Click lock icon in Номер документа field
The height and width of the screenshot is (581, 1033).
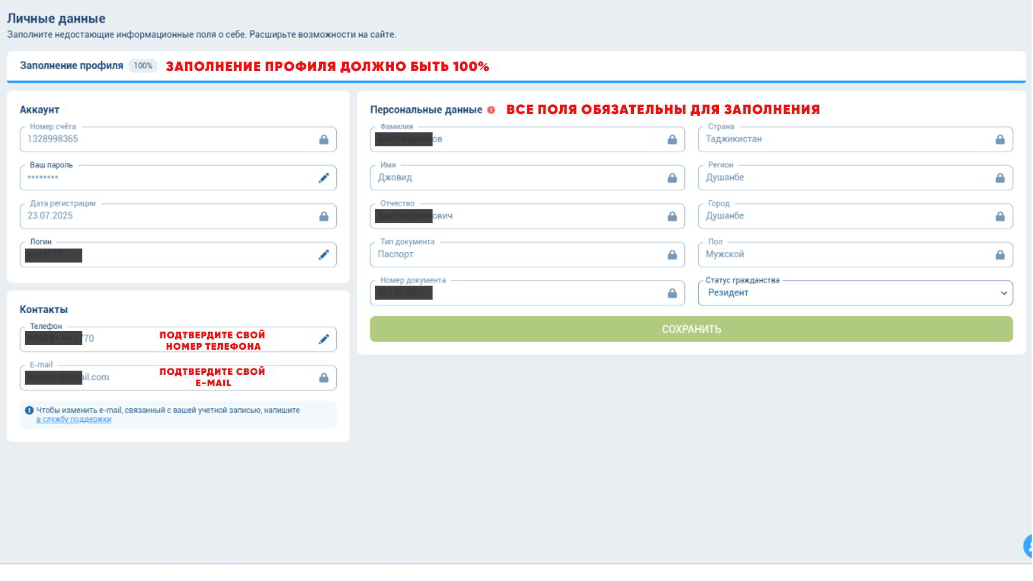pos(672,293)
